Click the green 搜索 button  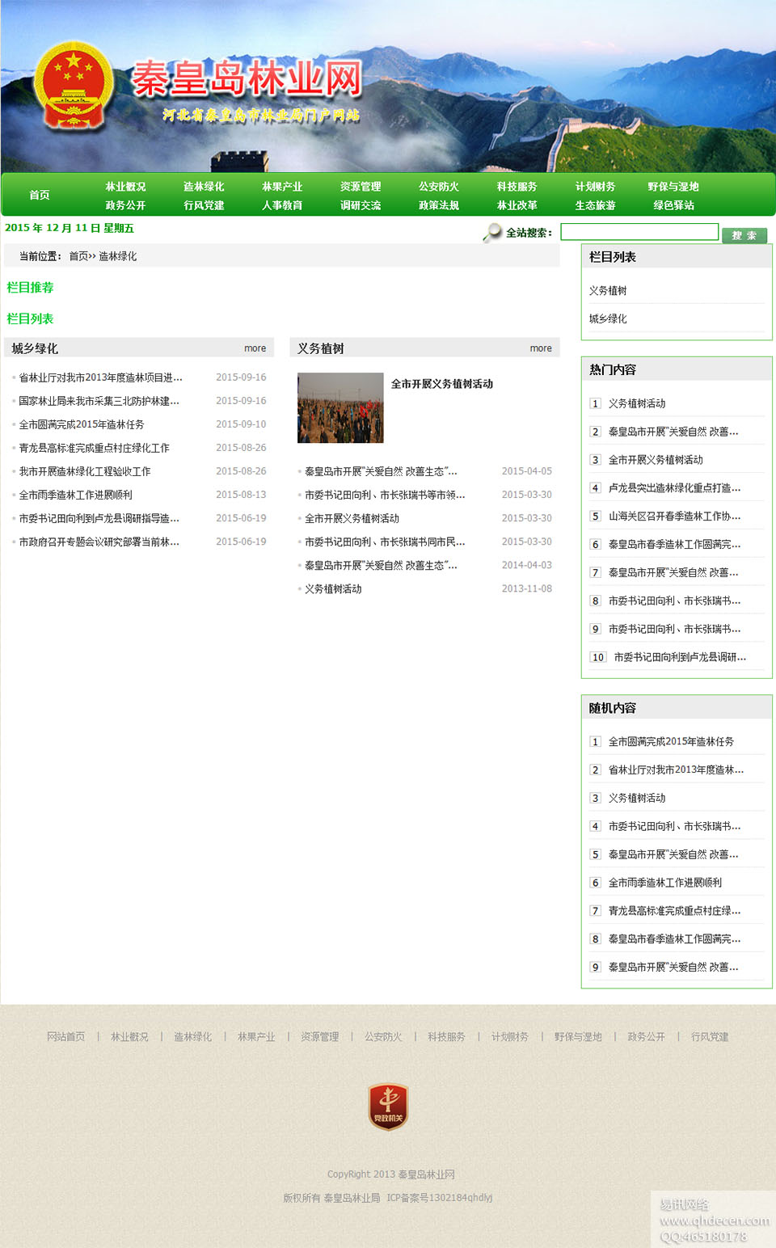coord(744,235)
